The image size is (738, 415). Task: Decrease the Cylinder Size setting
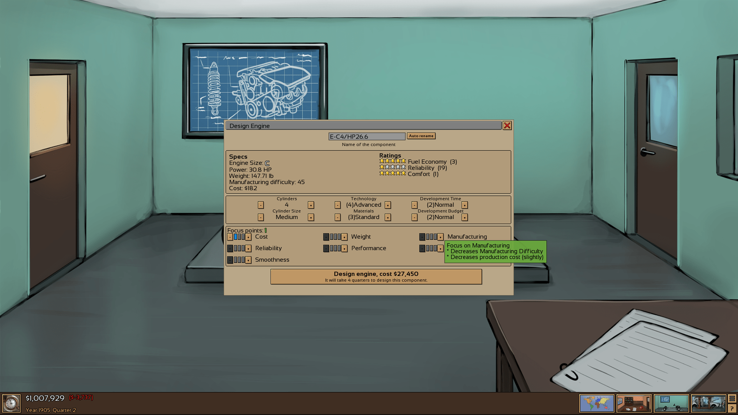click(261, 217)
